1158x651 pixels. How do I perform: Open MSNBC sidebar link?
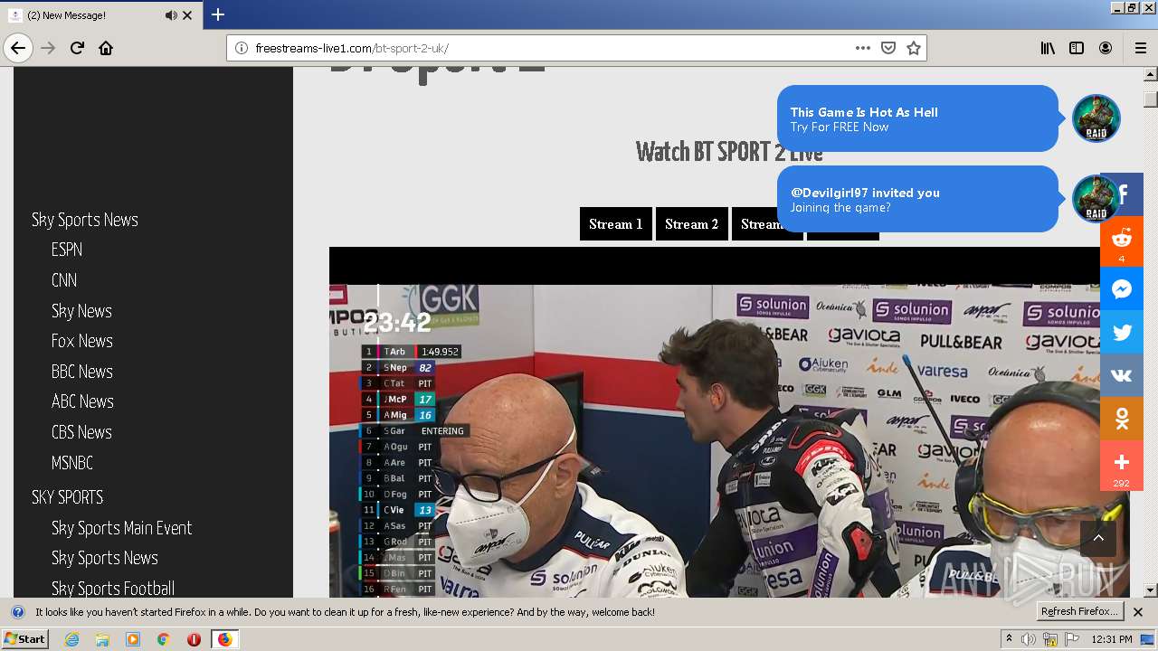(72, 463)
